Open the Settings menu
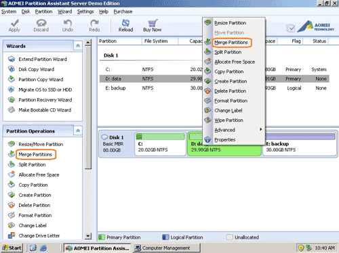This screenshot has height=253, width=339. tap(85, 11)
